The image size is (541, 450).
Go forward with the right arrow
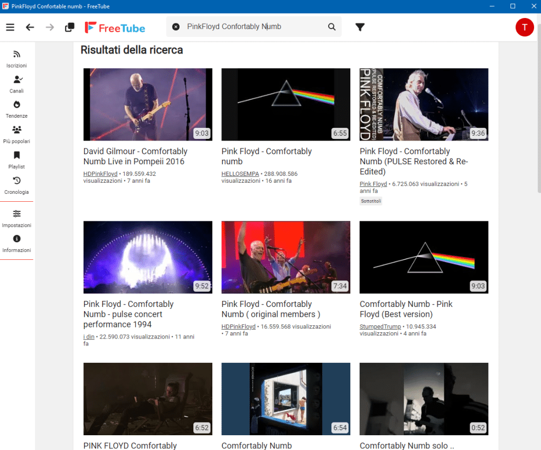(50, 27)
